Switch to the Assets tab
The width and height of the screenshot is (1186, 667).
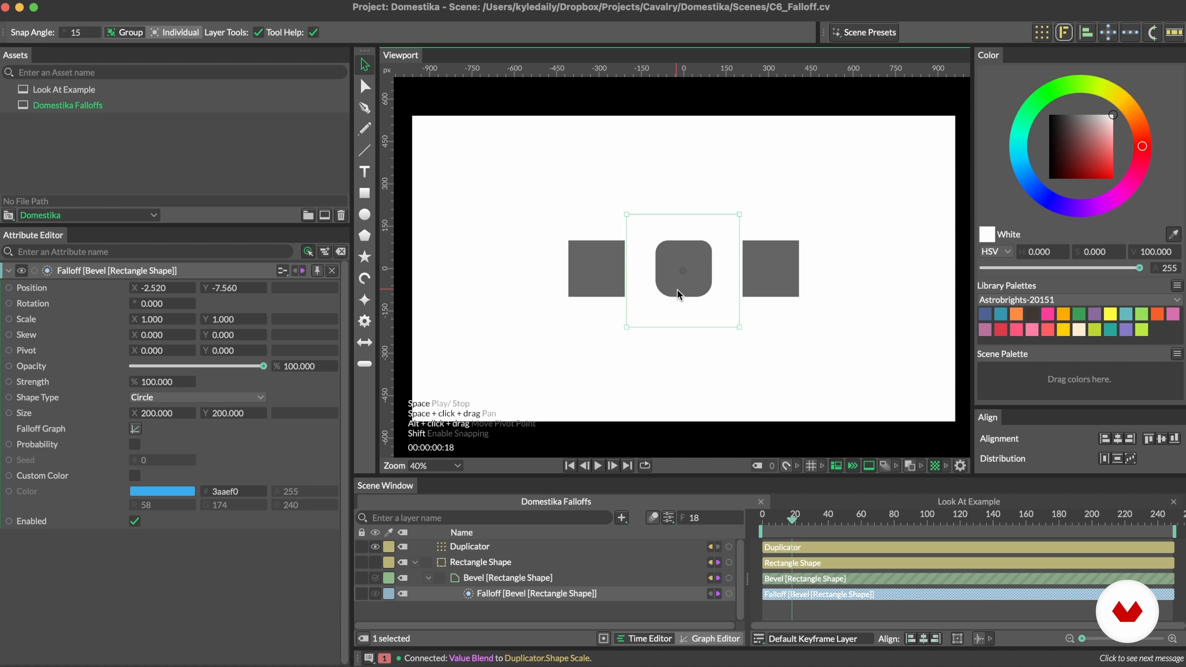coord(15,55)
